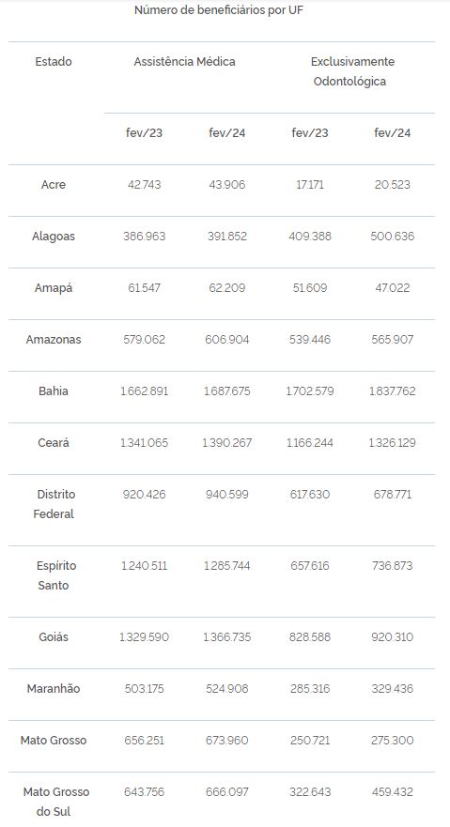Image resolution: width=450 pixels, height=827 pixels.
Task: Select the Amapá row label
Action: coord(54,288)
